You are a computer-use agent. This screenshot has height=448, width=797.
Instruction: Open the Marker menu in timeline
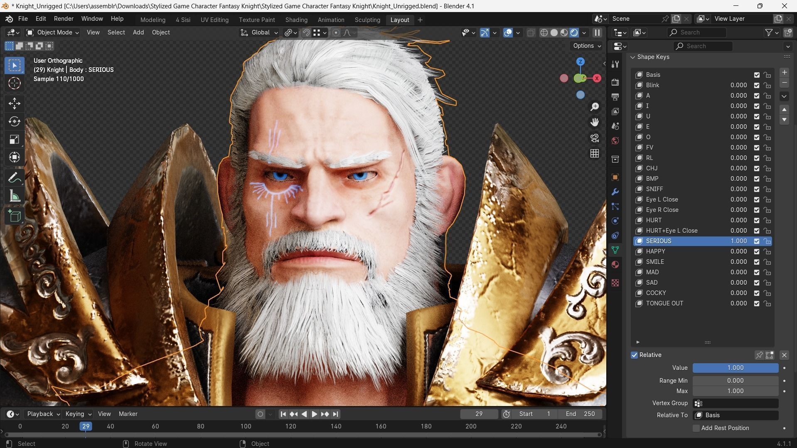128,414
